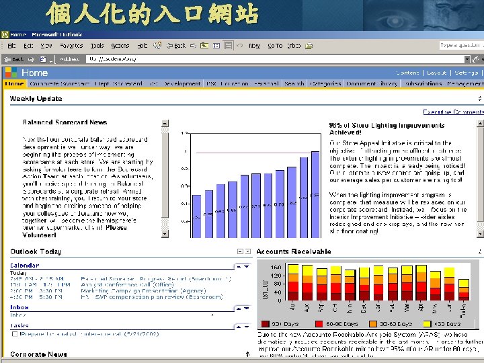Open the Settings link in dashboard header
This screenshot has width=484, height=363.
click(467, 73)
